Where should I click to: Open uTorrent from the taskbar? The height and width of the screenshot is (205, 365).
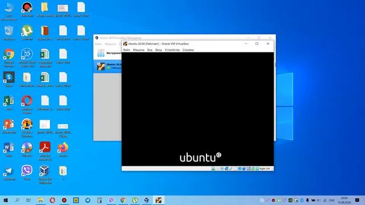tap(135, 200)
